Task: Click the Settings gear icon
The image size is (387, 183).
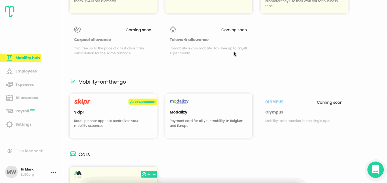Action: [x=10, y=124]
